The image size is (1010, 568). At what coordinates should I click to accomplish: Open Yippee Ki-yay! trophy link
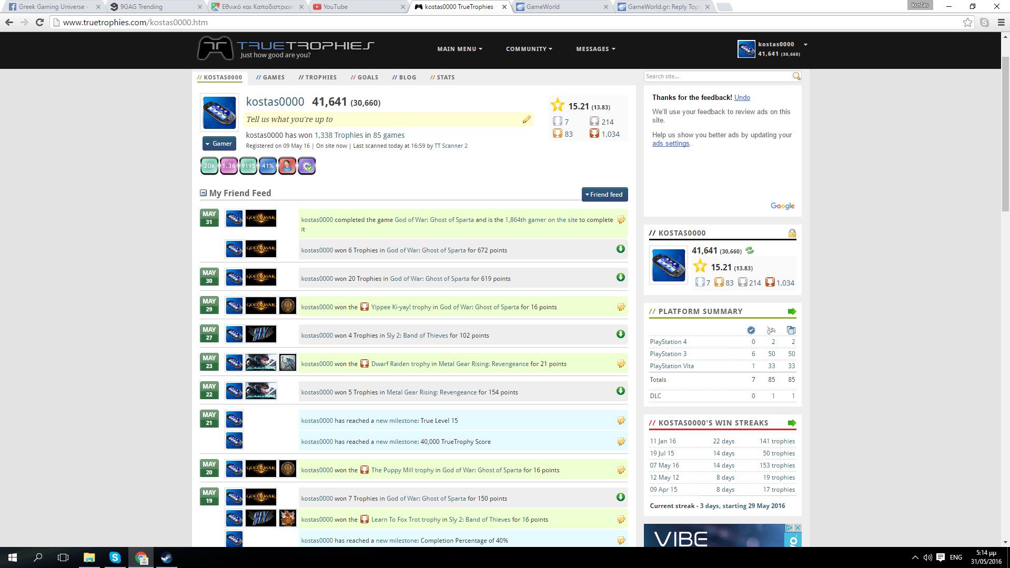pos(401,307)
